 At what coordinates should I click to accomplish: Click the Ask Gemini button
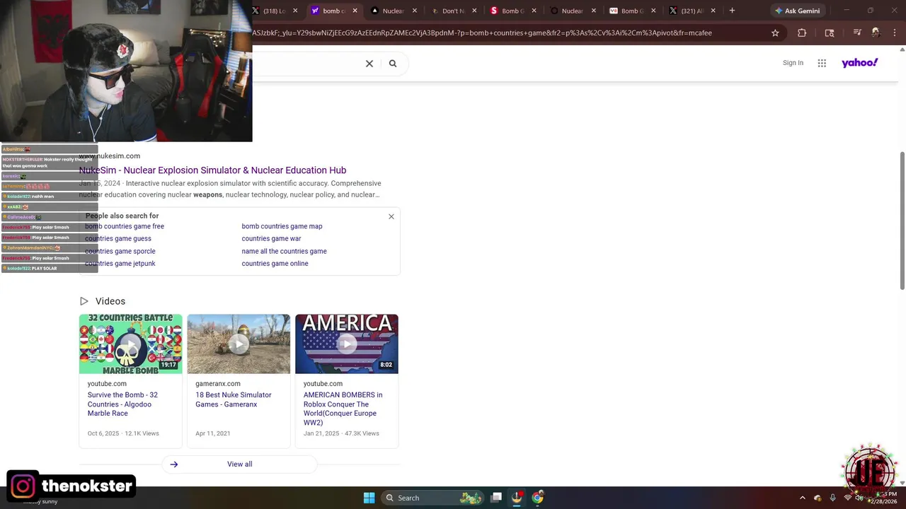(797, 11)
